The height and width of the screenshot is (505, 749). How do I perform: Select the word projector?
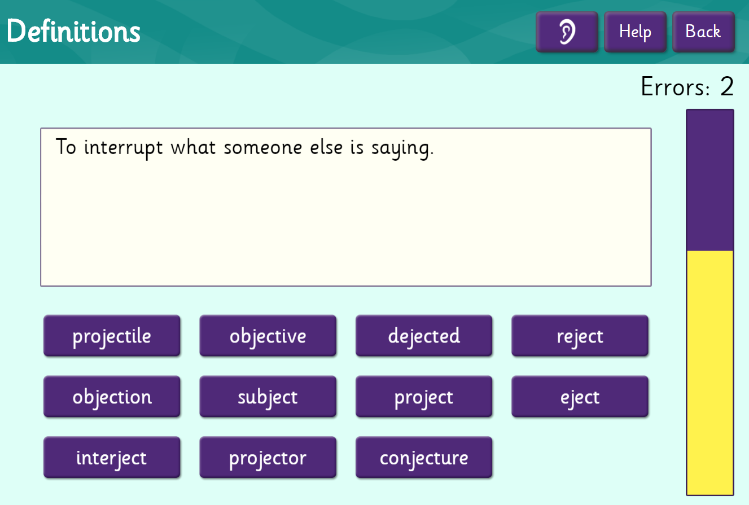(x=268, y=457)
